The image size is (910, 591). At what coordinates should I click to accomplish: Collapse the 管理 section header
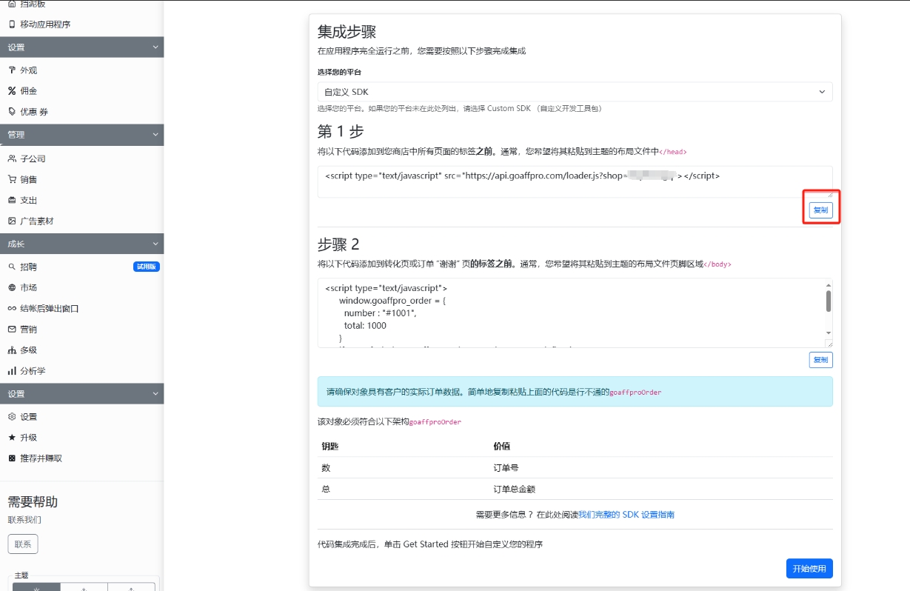point(81,135)
